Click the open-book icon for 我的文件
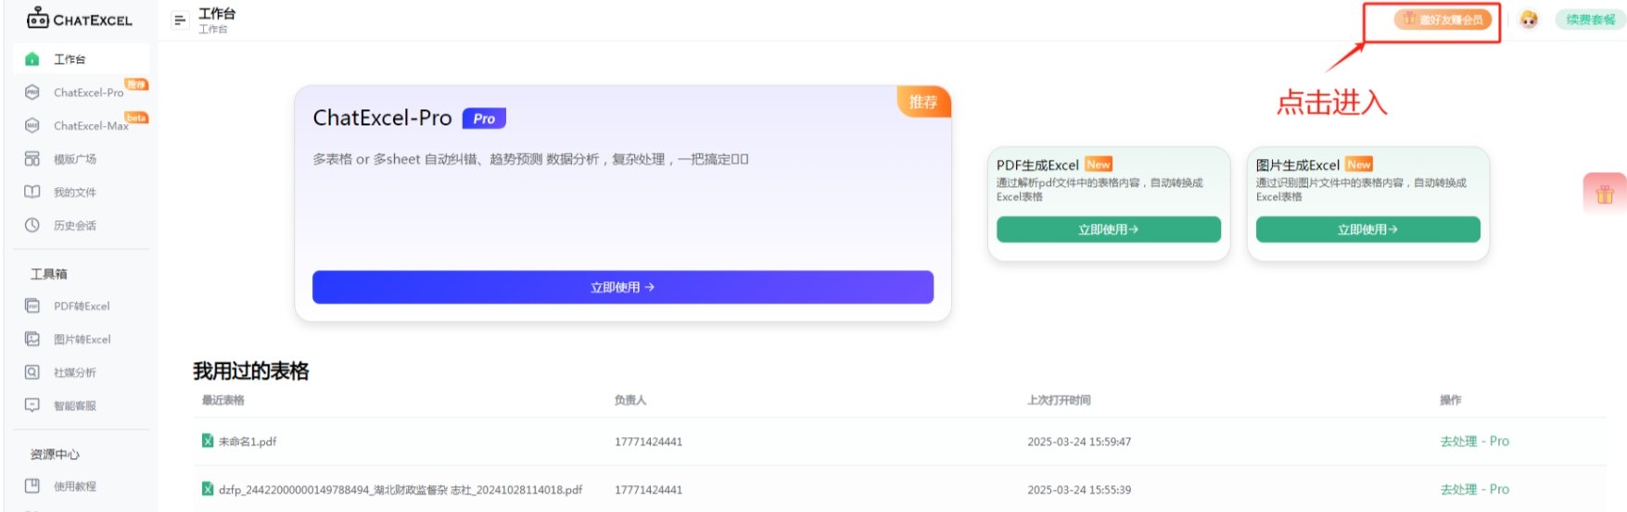The height and width of the screenshot is (512, 1627). [x=32, y=193]
